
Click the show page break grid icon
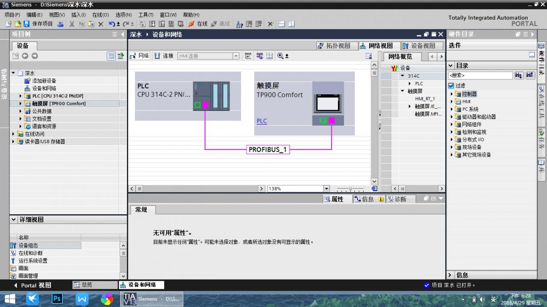269,56
